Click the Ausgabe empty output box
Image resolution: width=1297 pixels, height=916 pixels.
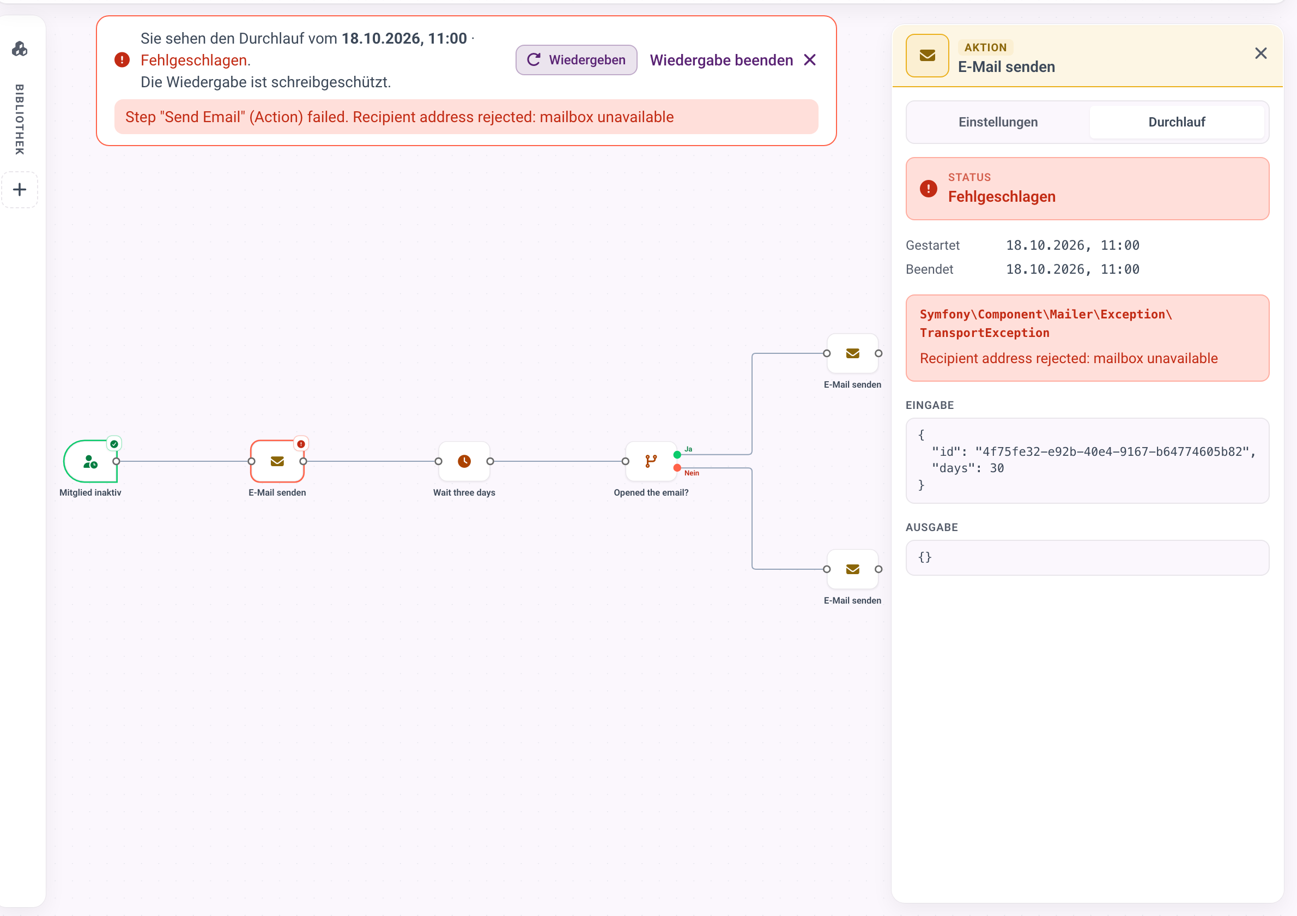click(1087, 558)
